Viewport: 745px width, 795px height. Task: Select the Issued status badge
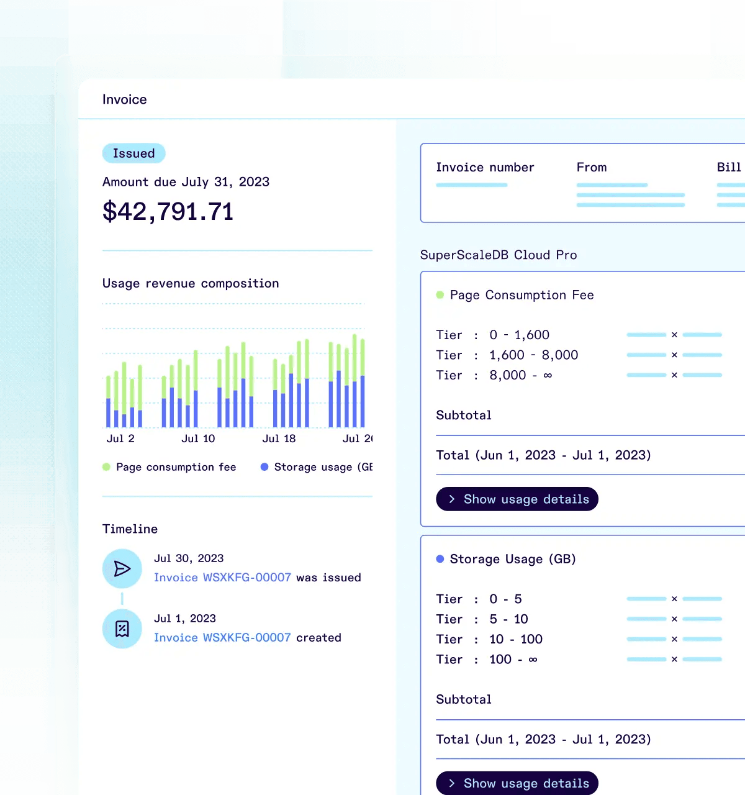pyautogui.click(x=133, y=153)
